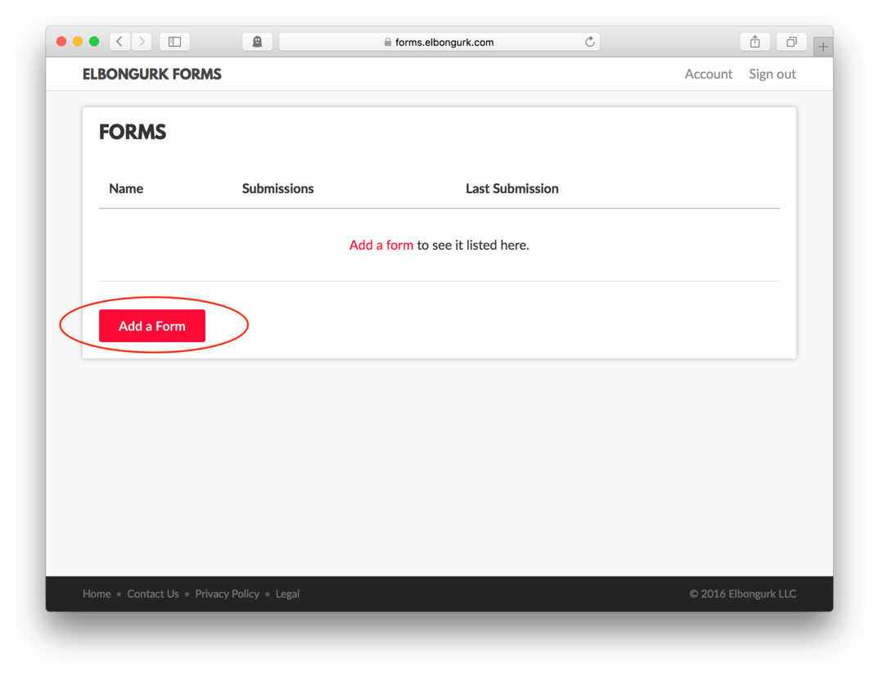Click the red Add a Form button

152,326
